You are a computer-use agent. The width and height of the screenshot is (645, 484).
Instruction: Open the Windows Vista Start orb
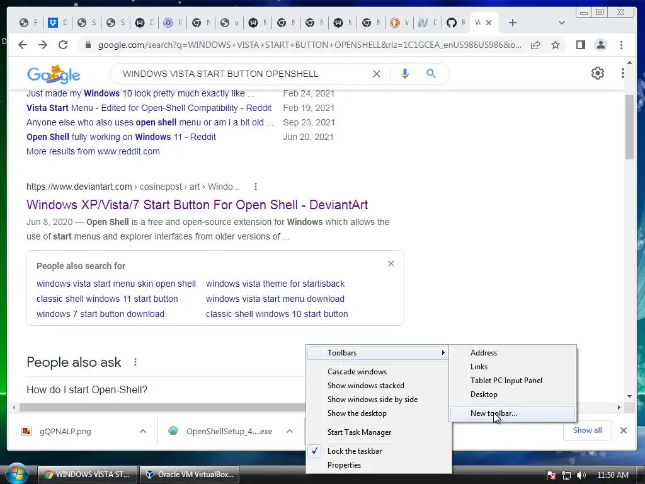16,474
